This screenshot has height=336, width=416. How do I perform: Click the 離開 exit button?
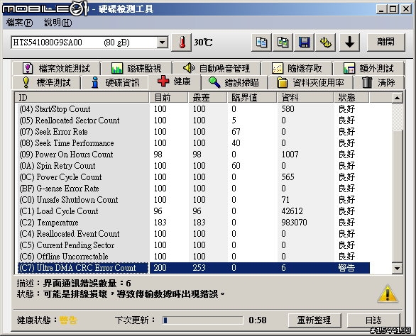click(385, 42)
